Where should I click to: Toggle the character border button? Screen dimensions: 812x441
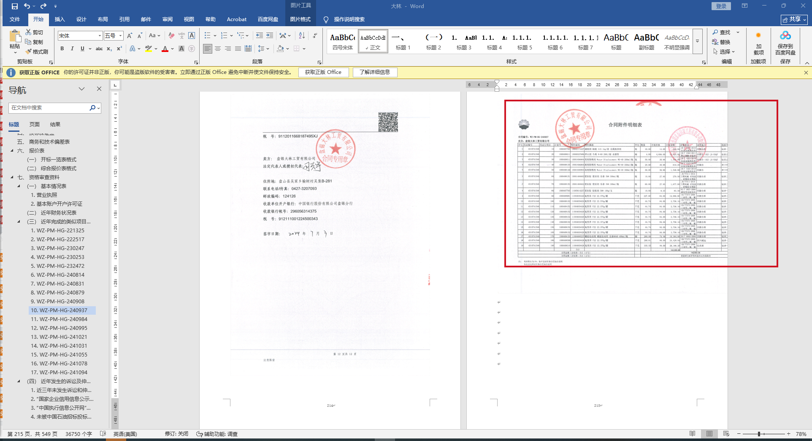click(x=192, y=35)
